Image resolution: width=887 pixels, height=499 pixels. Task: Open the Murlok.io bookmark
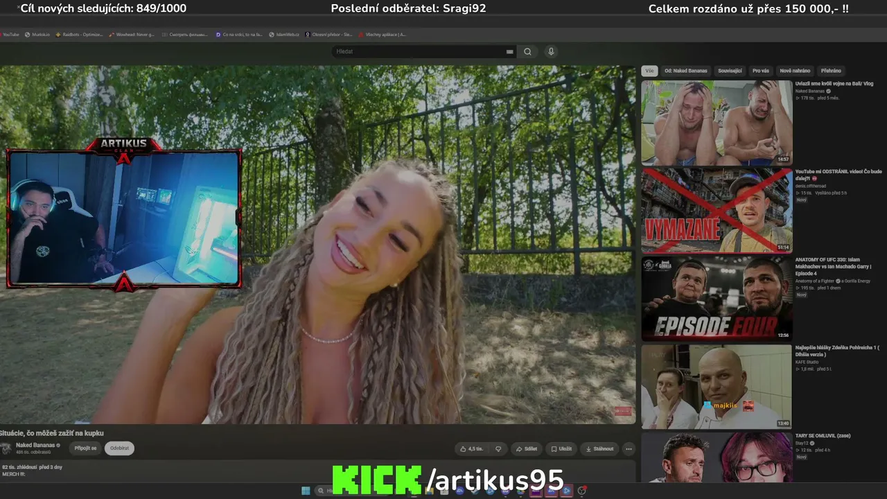[x=37, y=34]
